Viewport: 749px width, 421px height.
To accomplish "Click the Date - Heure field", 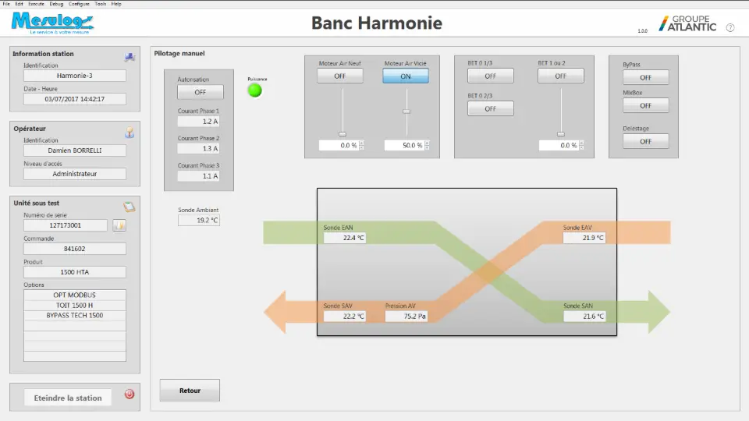I will (x=75, y=99).
